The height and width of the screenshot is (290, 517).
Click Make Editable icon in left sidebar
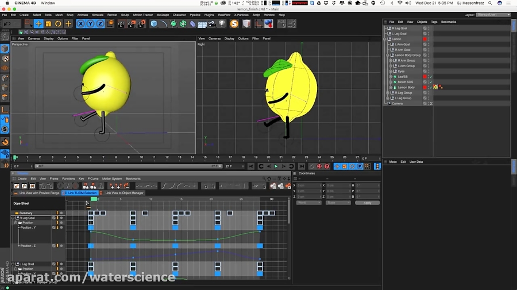click(x=5, y=37)
